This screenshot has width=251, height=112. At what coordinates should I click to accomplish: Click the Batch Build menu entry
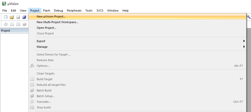pos(137,90)
